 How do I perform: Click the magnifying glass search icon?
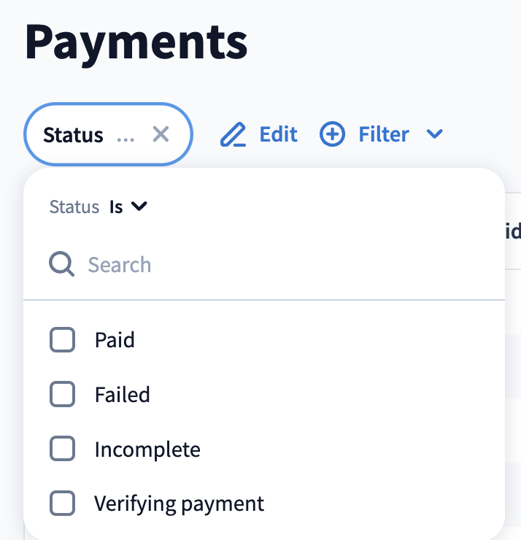(62, 264)
